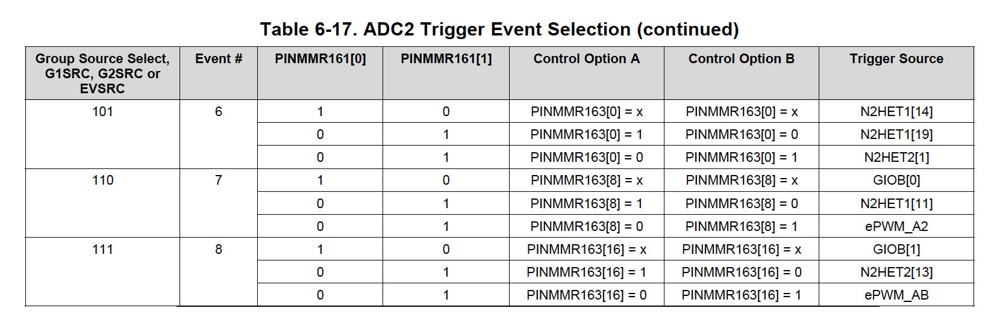997x317 pixels.
Task: Click the ePWM_A2 trigger source
Action: point(896,227)
